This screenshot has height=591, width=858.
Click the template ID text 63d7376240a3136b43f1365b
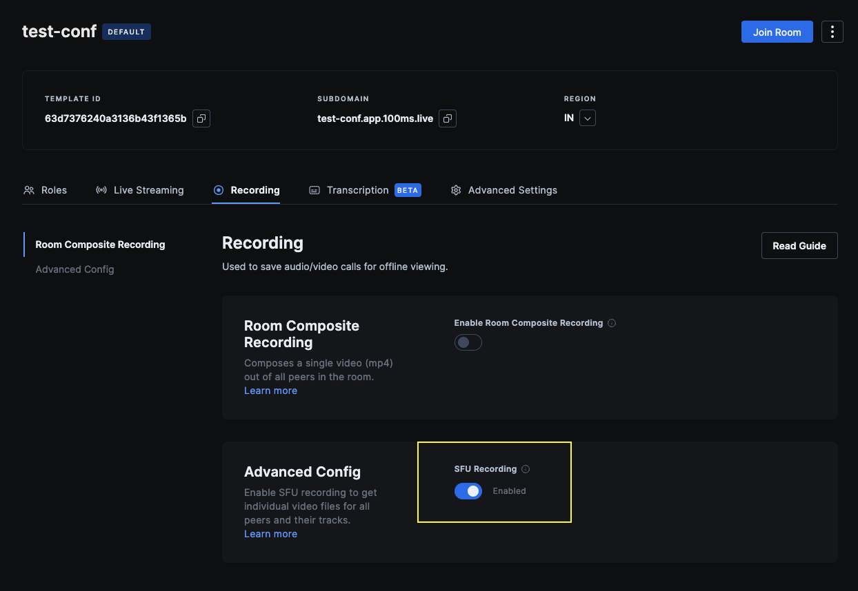116,118
